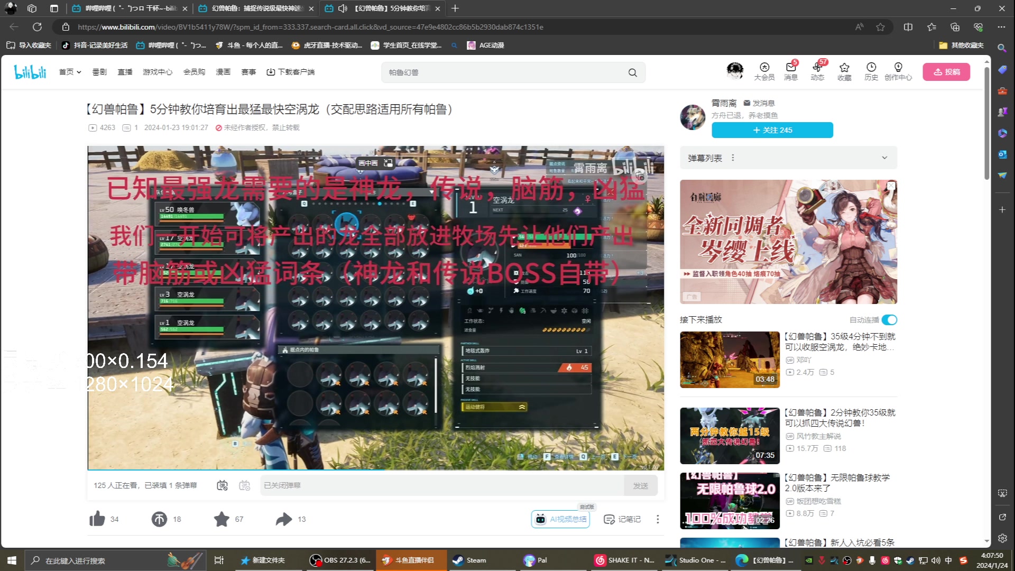Click 下载客户端 link
The height and width of the screenshot is (571, 1015).
click(x=290, y=72)
